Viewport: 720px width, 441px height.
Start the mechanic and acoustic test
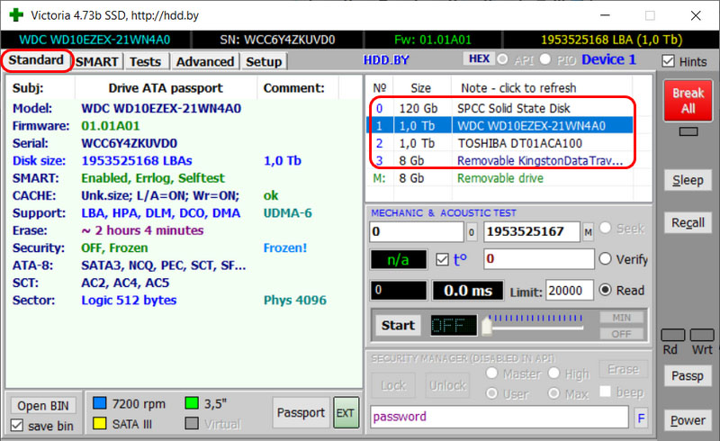click(398, 325)
